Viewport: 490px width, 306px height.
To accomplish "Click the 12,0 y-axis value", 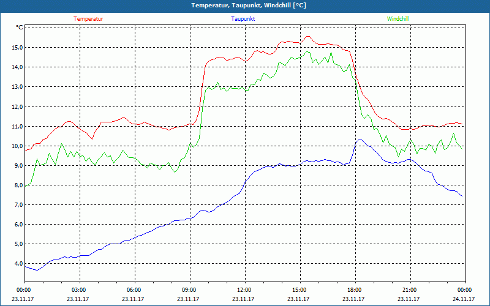I will (x=17, y=106).
